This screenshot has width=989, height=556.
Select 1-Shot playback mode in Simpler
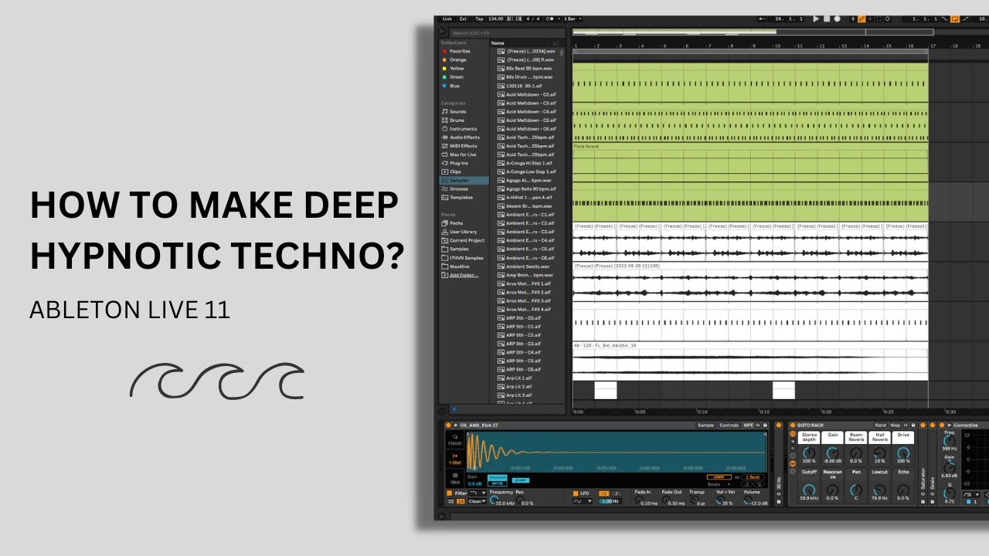[x=454, y=459]
